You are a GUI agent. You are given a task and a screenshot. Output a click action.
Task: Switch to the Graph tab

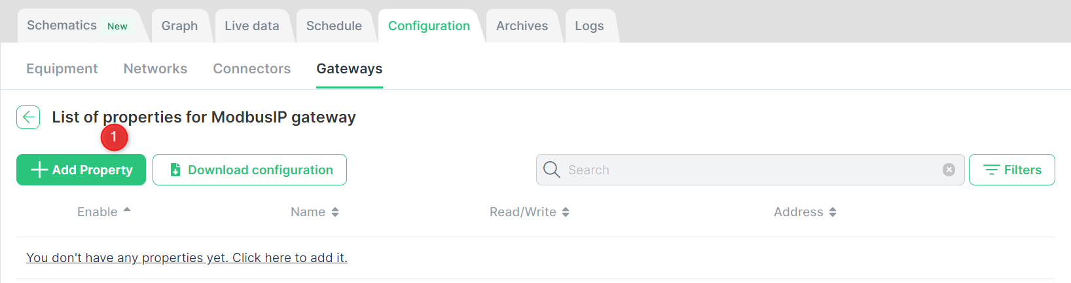[x=179, y=26]
